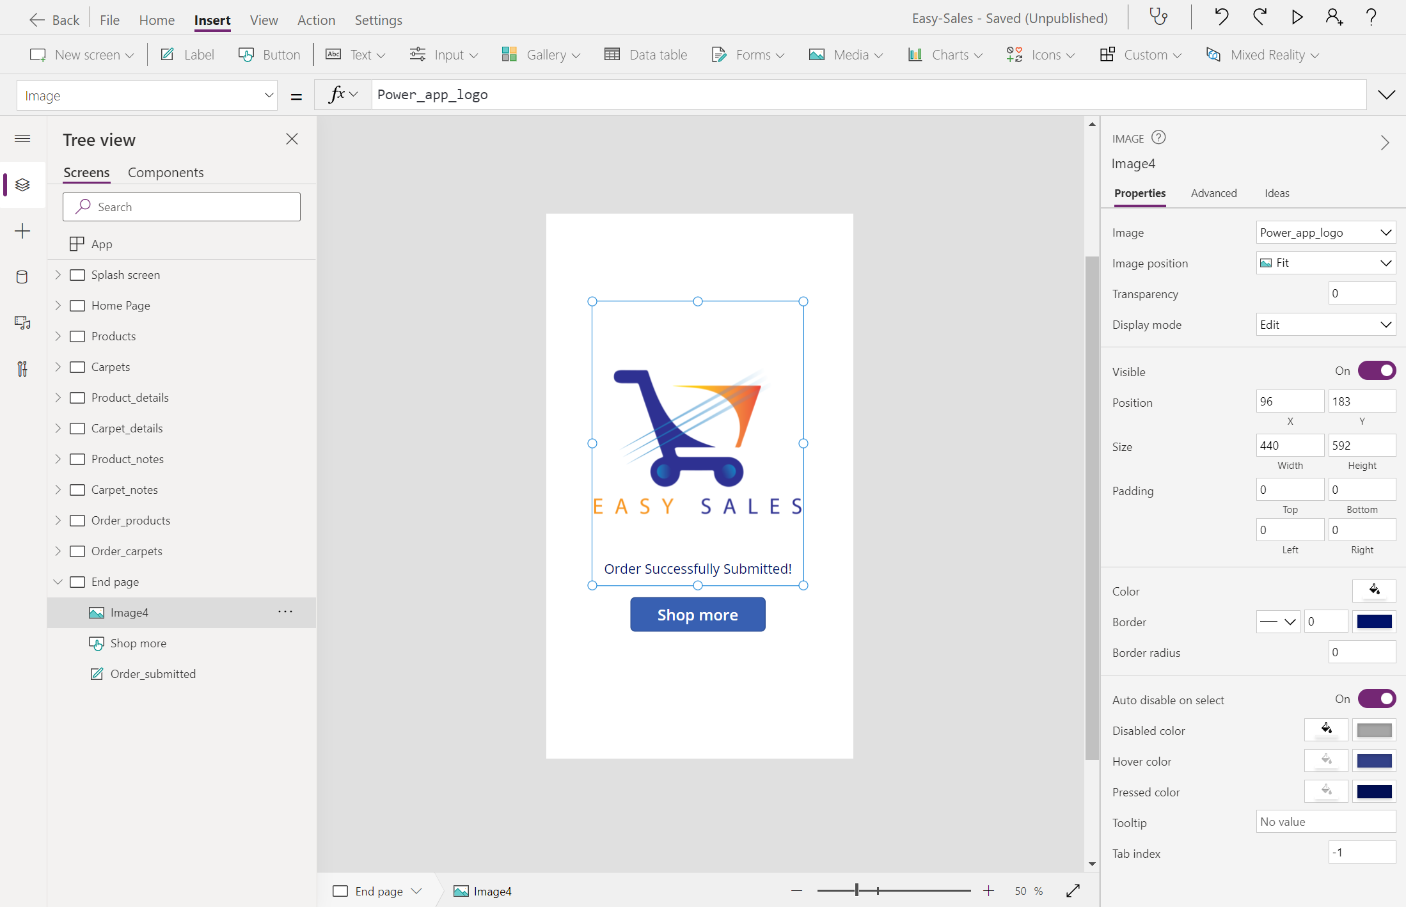Viewport: 1406px width, 907px height.
Task: Preview the app with play icon
Action: point(1297,17)
